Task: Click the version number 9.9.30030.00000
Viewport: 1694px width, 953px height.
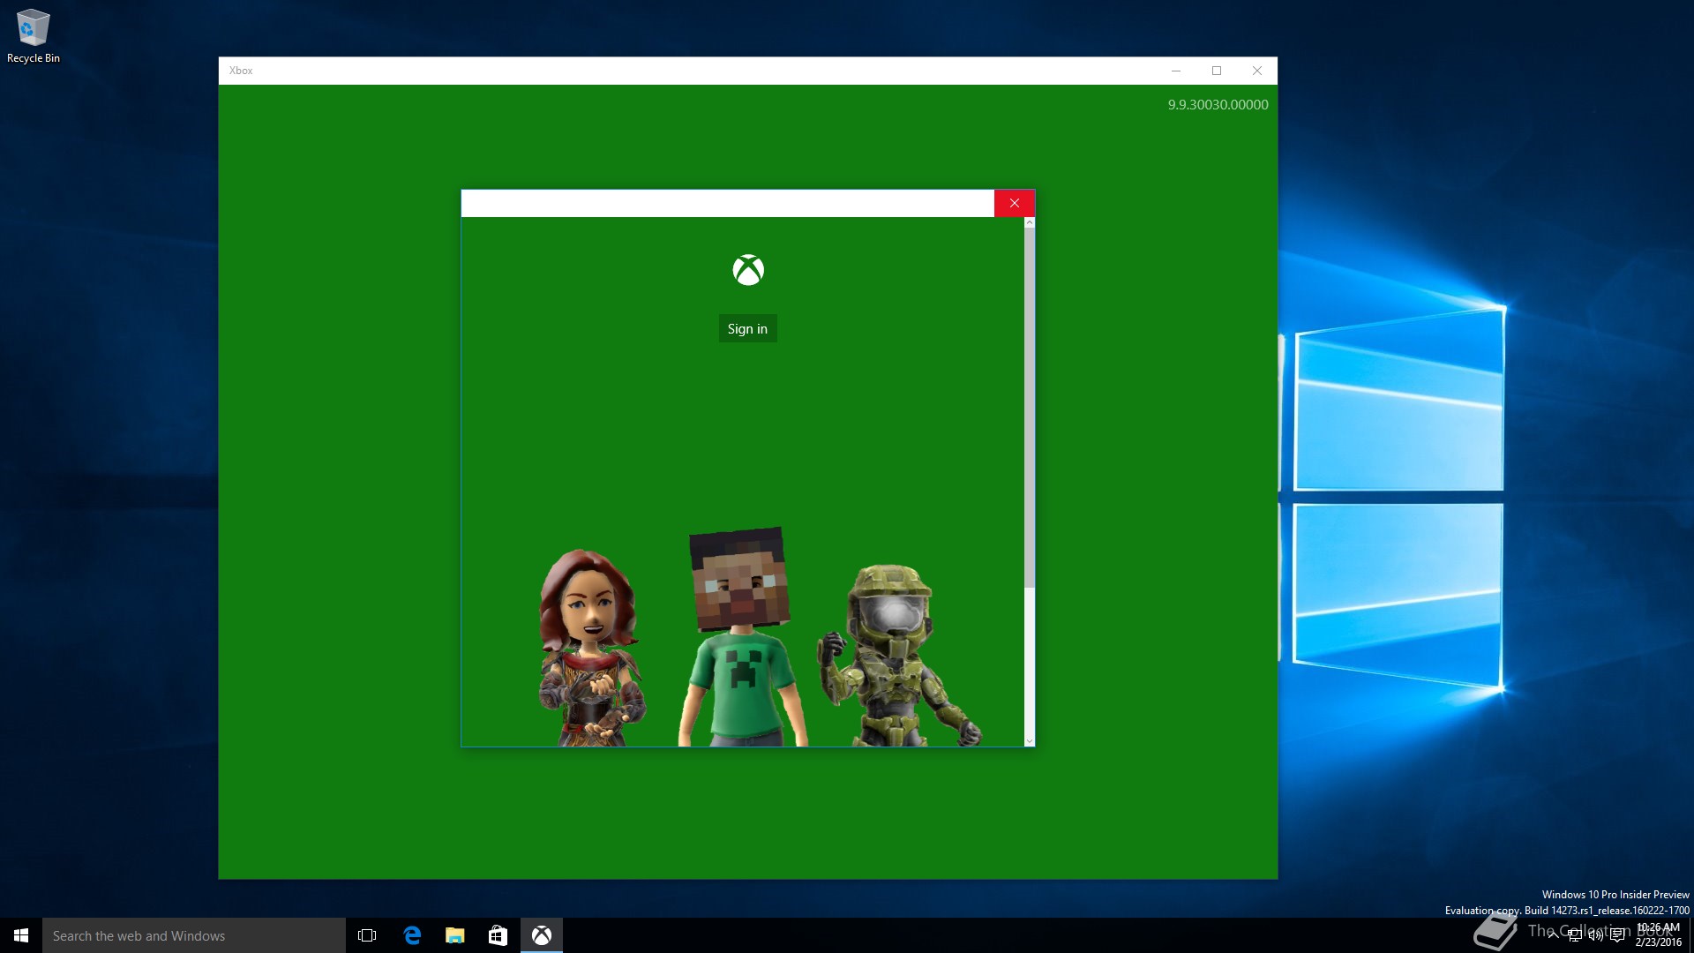Action: (1218, 104)
